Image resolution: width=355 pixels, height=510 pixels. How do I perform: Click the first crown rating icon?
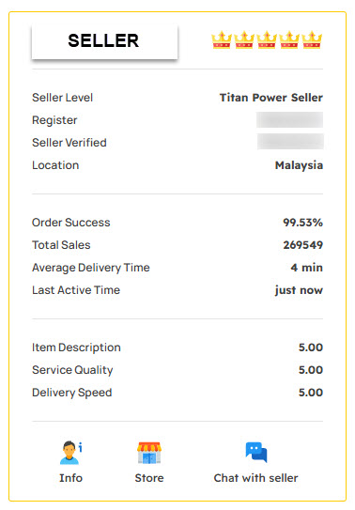pos(222,39)
